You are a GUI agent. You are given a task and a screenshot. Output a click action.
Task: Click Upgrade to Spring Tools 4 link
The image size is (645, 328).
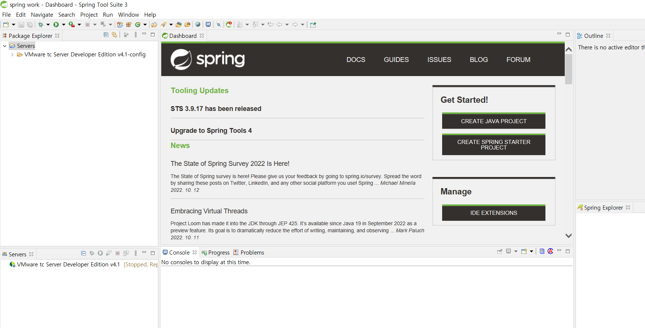pos(211,131)
